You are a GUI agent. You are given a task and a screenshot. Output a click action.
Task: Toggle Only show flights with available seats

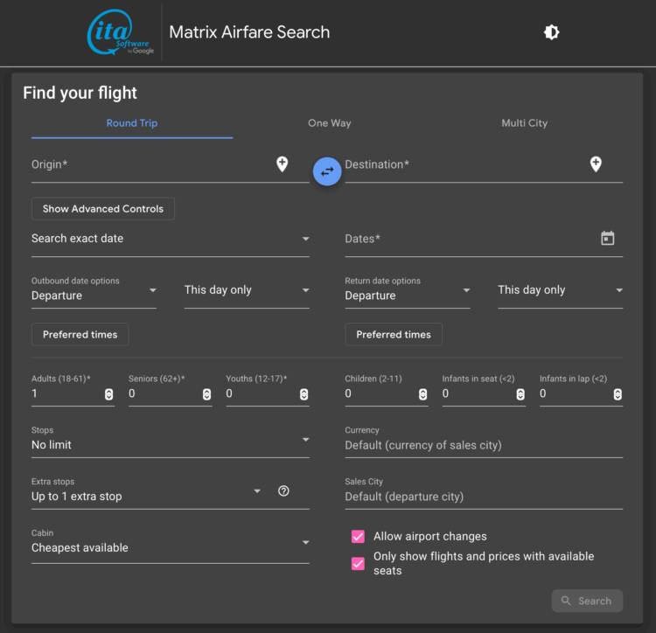click(358, 563)
